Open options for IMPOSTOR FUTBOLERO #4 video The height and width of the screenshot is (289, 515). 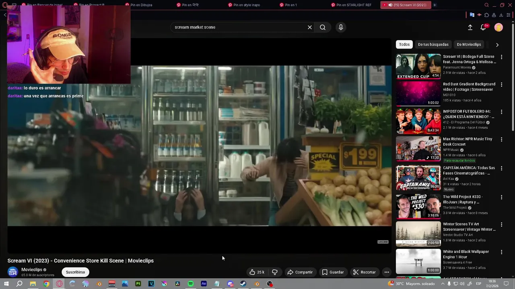501,112
